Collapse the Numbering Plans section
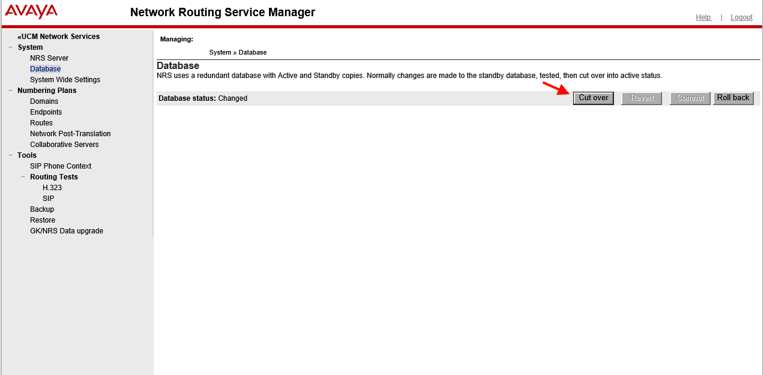This screenshot has height=375, width=764. 11,91
